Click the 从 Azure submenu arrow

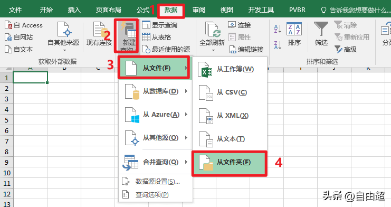(186, 115)
